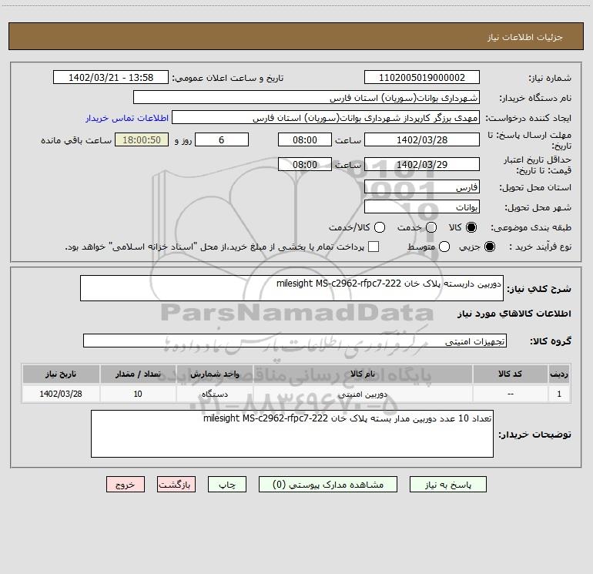Click the جزئیات اطلاعات نیاز header title
The height and width of the screenshot is (574, 593).
pos(525,37)
